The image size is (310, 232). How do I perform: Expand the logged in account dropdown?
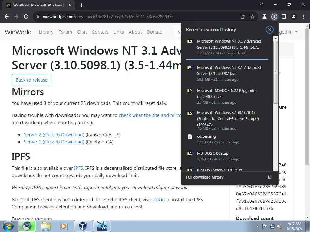point(288,32)
